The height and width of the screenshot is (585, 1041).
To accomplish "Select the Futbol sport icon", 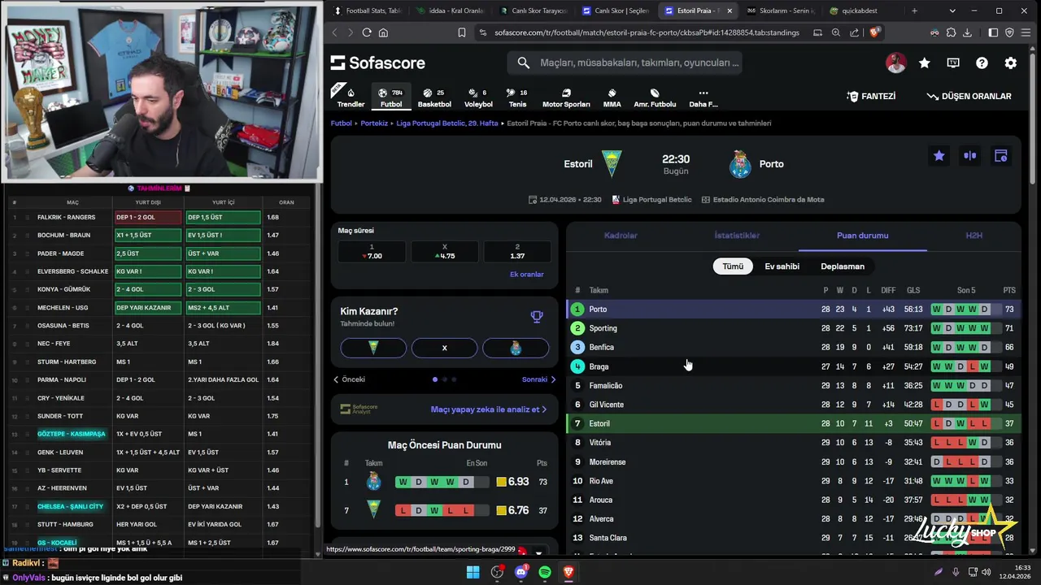I will pos(391,97).
